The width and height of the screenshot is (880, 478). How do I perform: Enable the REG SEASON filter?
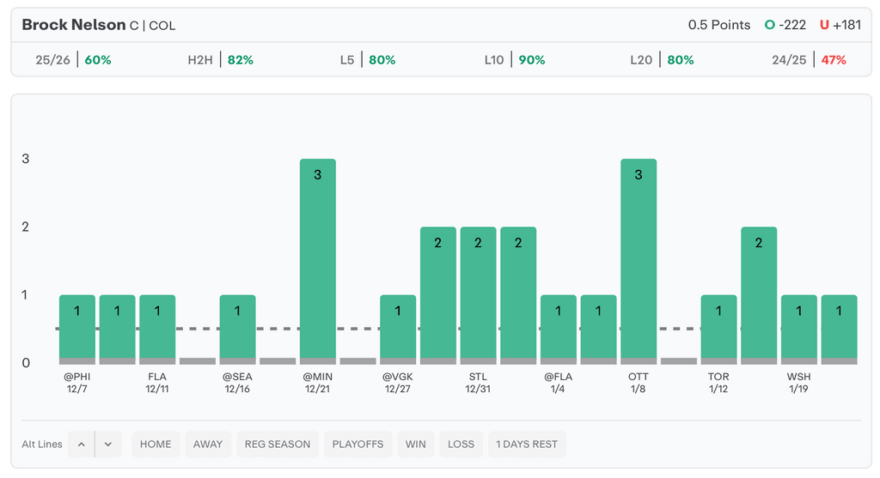(278, 444)
